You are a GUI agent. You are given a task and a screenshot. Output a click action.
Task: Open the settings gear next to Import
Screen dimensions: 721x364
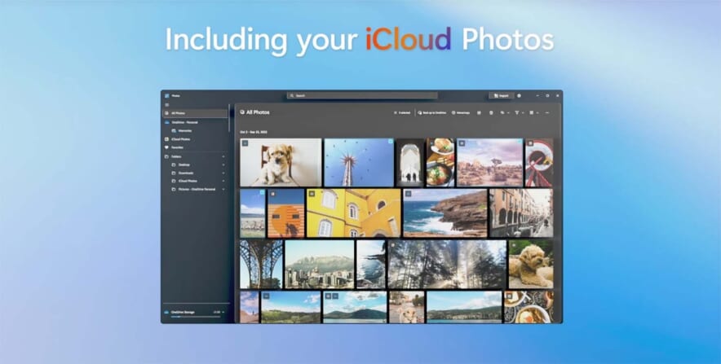520,96
